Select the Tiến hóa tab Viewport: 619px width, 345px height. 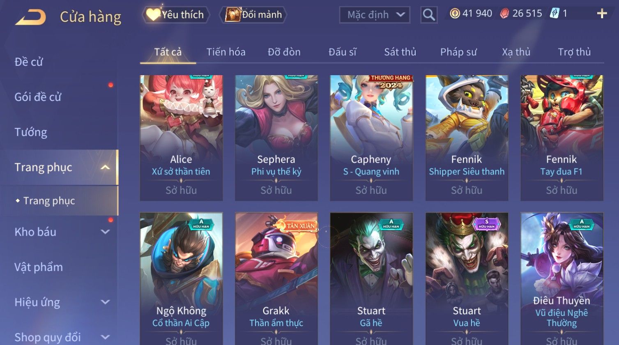(x=226, y=52)
